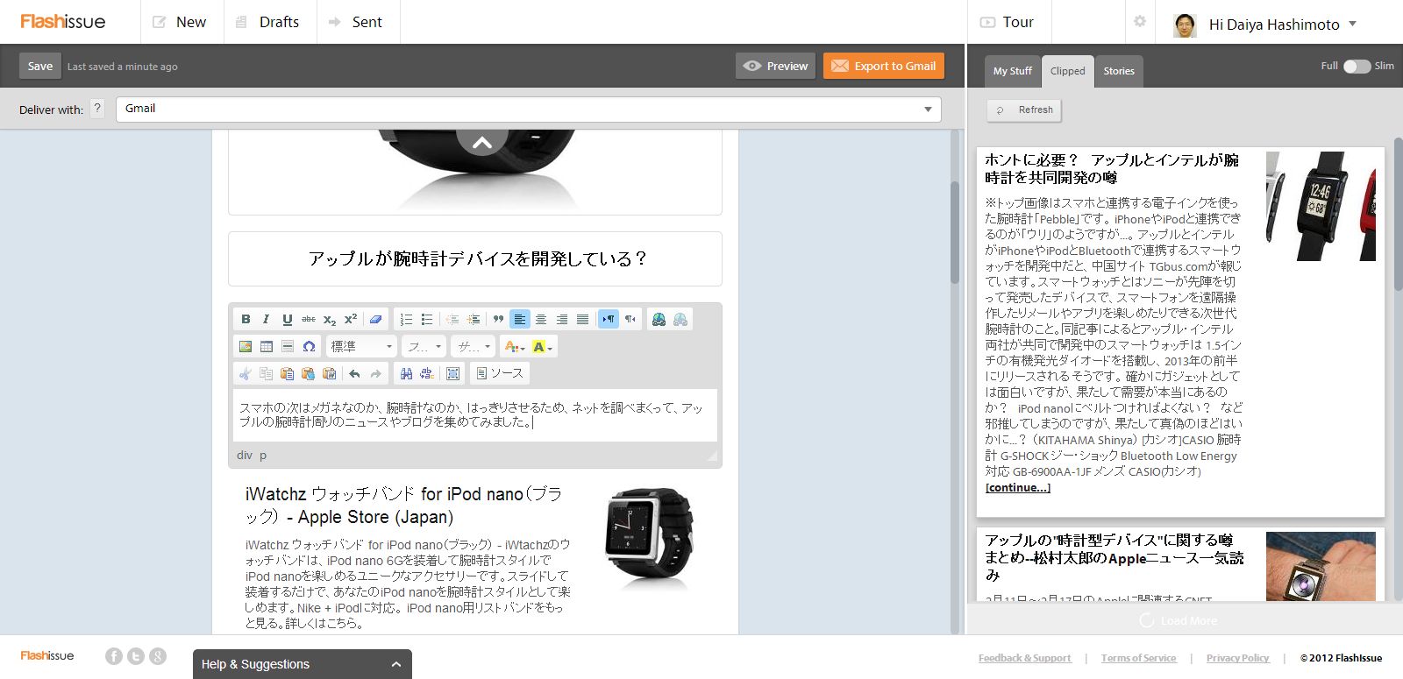Go to Drafts
Screen dimensions: 1403x679
(x=268, y=22)
